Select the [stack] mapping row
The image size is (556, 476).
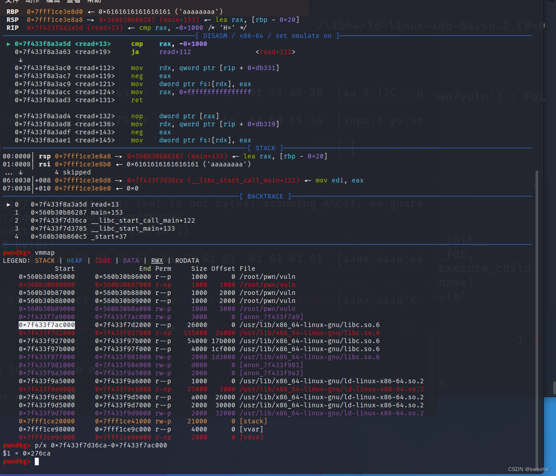[x=254, y=421]
